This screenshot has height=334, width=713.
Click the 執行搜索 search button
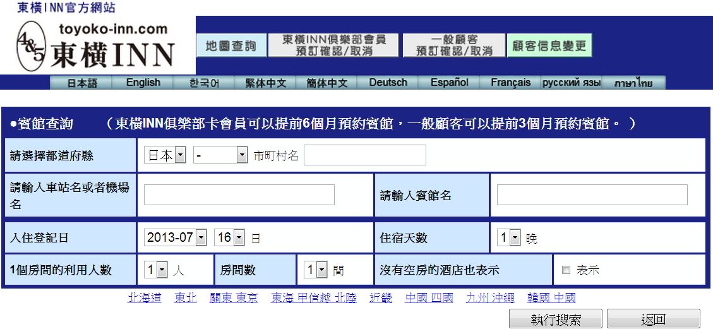coord(556,319)
